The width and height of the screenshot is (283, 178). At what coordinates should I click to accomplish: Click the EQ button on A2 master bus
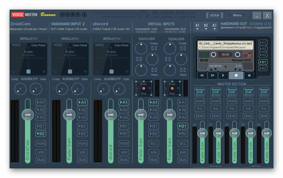click(216, 109)
